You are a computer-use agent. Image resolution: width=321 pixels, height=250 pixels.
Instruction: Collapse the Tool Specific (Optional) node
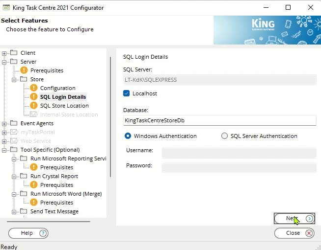pyautogui.click(x=4, y=150)
